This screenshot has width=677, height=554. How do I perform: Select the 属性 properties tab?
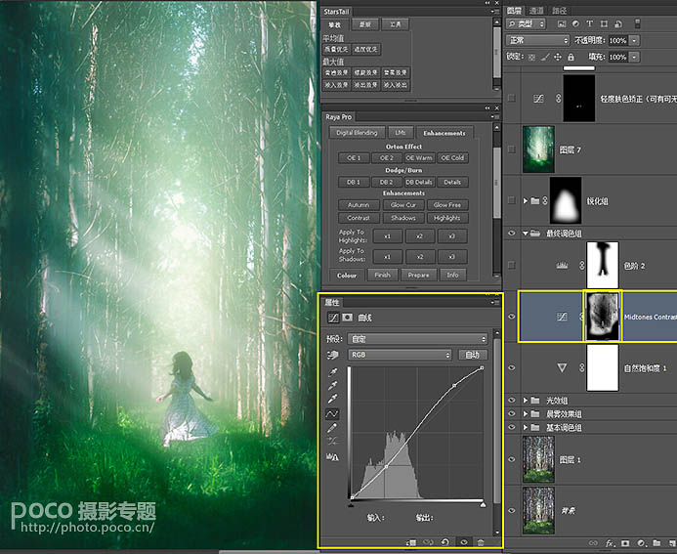[x=332, y=302]
